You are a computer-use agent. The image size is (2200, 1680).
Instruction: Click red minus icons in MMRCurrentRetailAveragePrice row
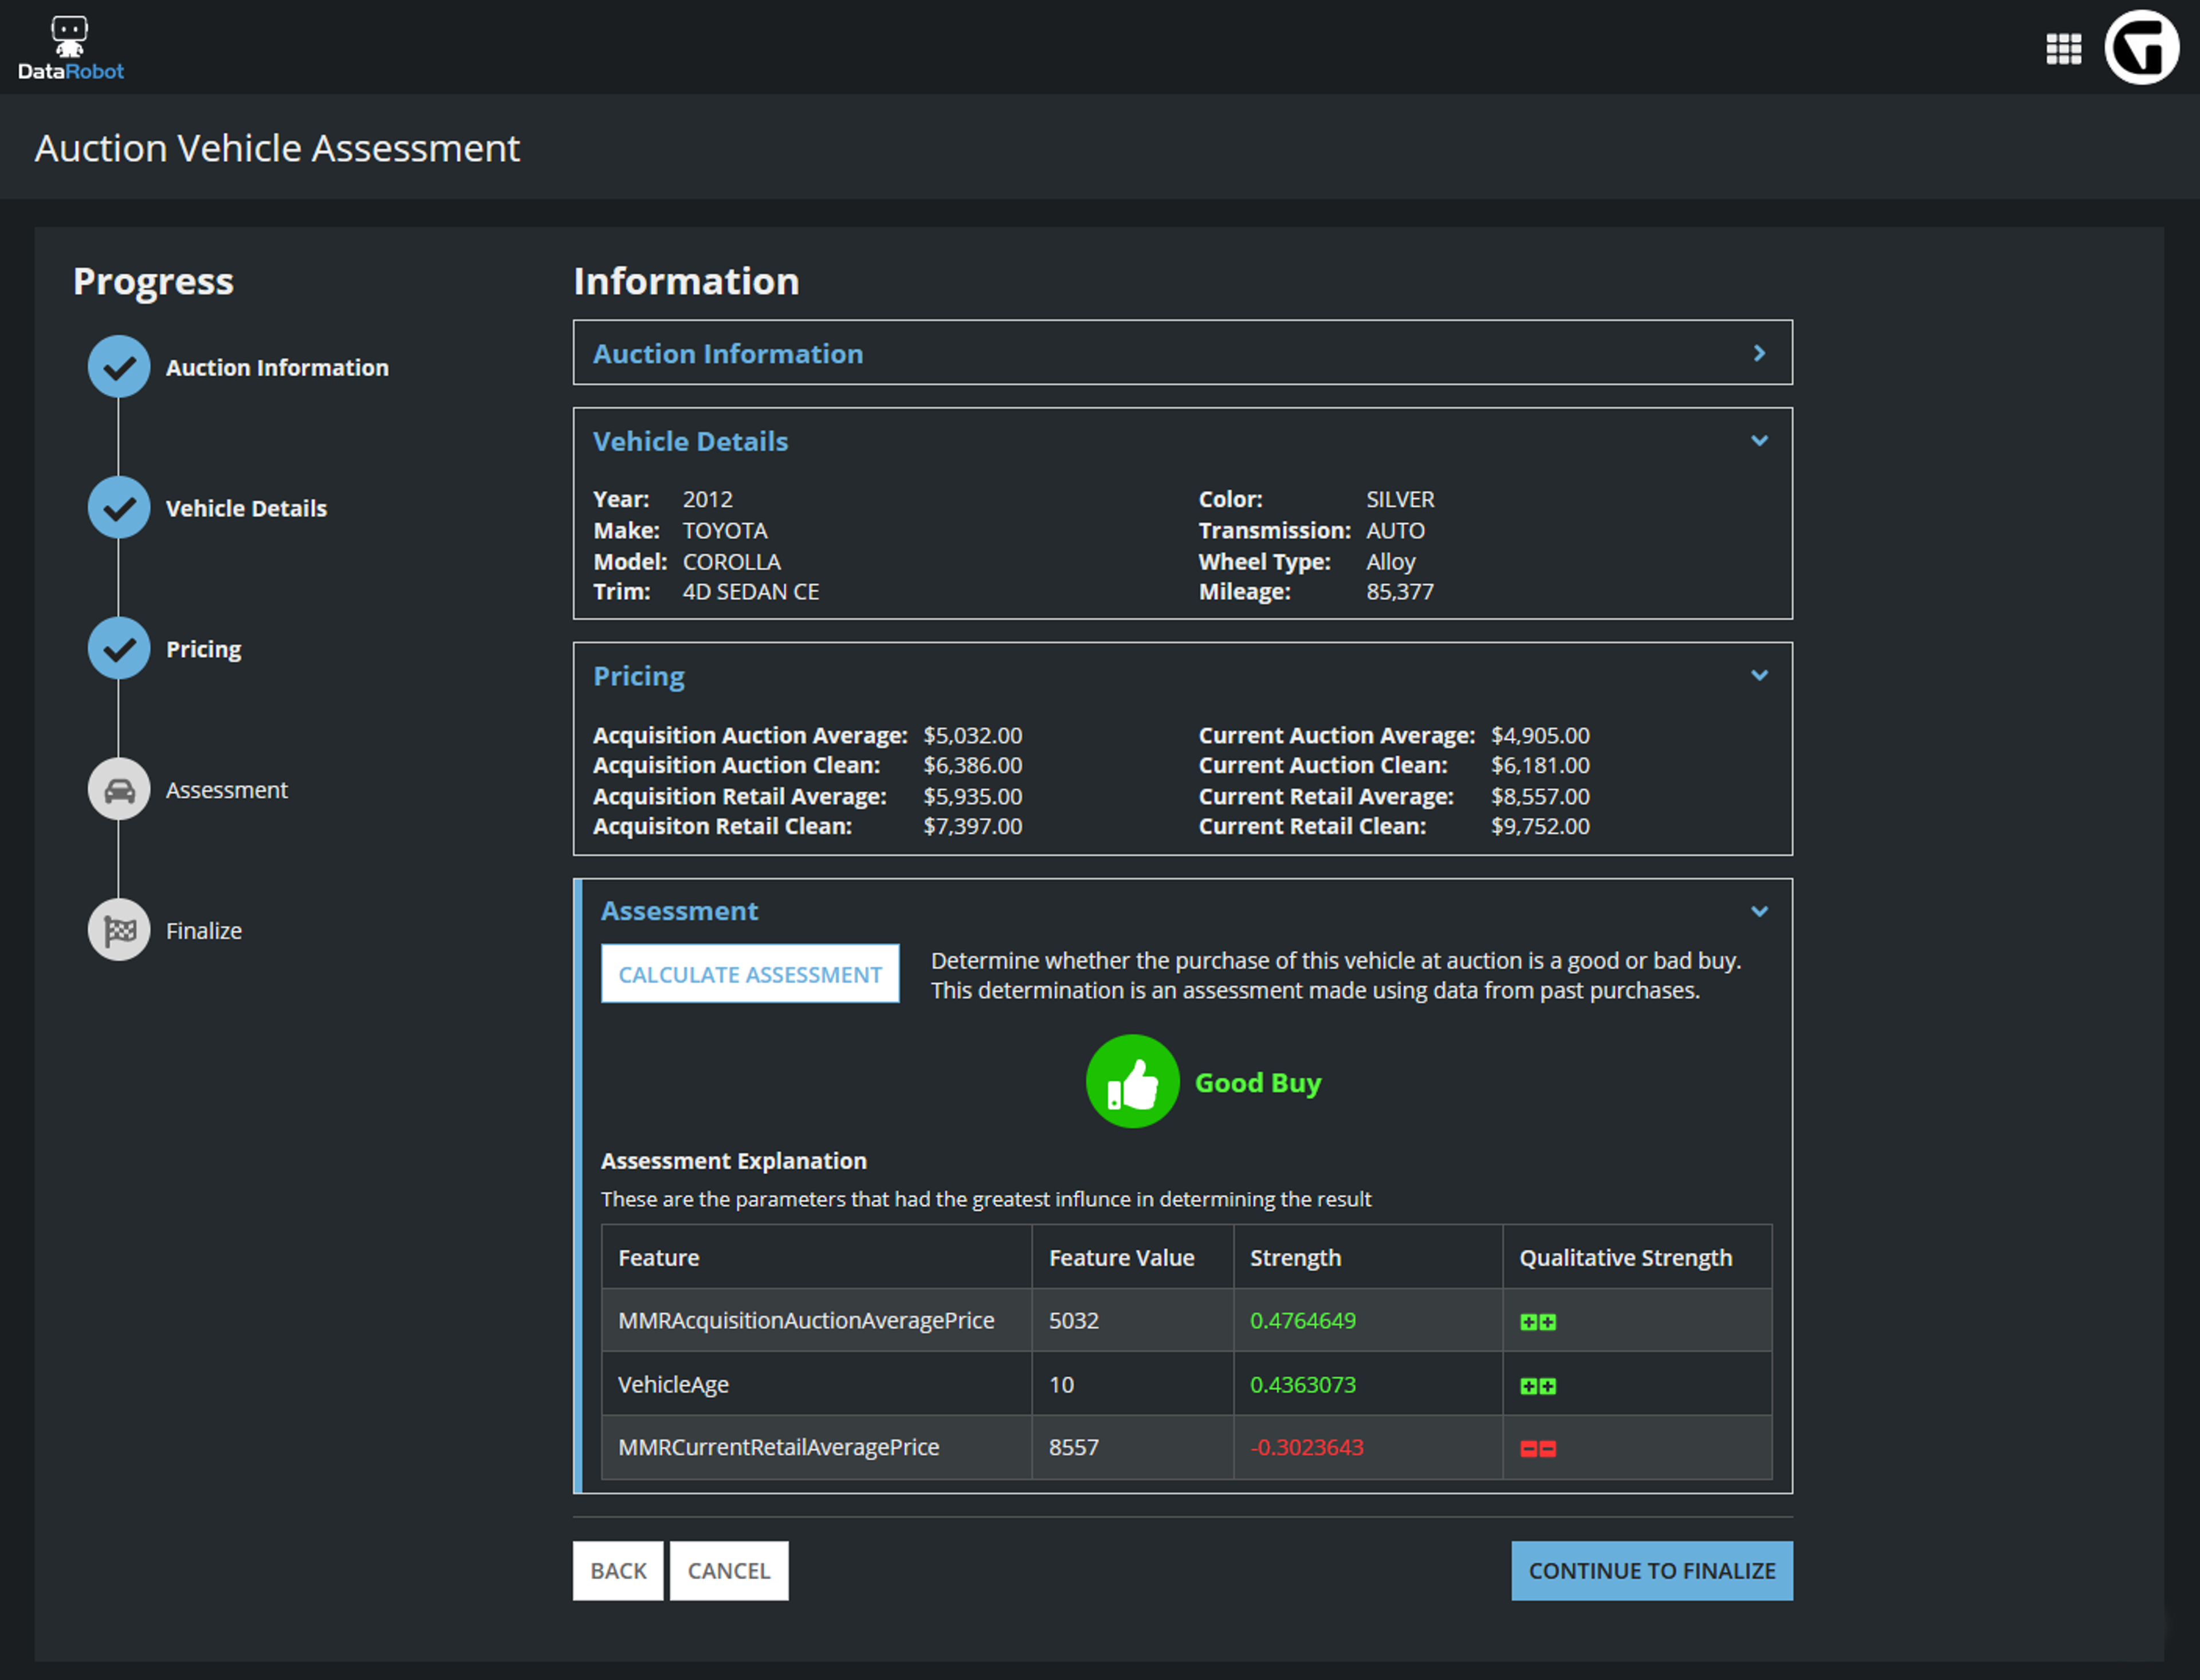[1538, 1449]
